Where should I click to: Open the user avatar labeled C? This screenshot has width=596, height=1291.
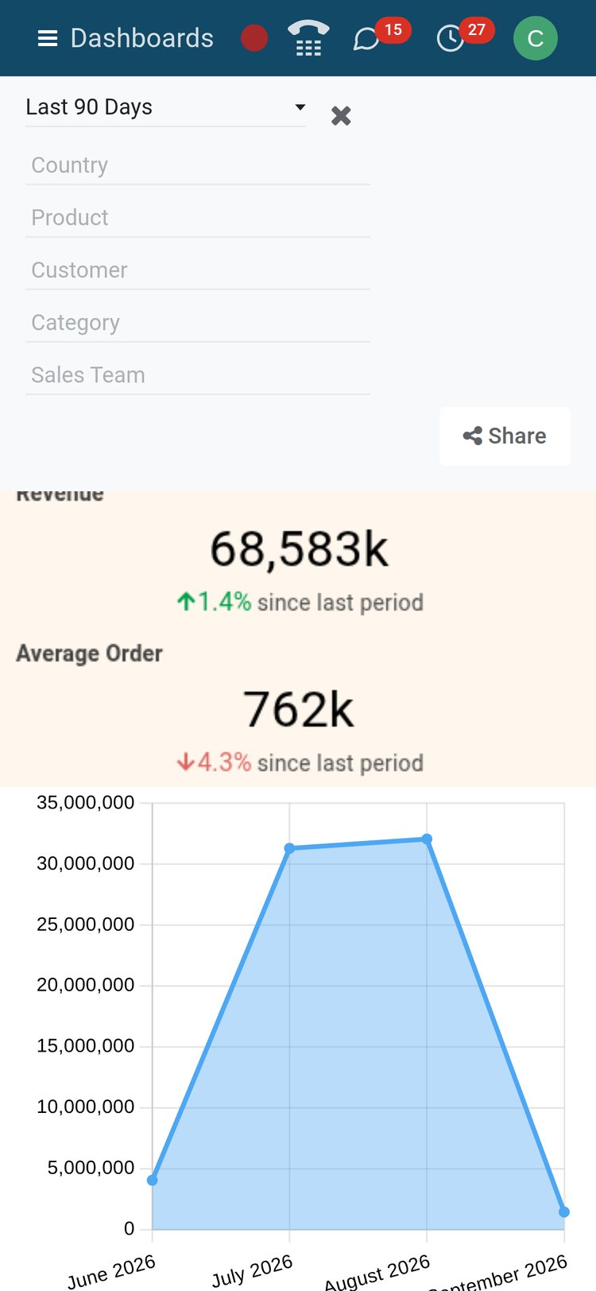(536, 38)
